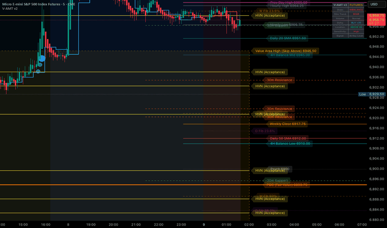387x228 pixels.
Task: Click the 21:00 mark on time axis
Action: pyautogui.click(x=136, y=225)
